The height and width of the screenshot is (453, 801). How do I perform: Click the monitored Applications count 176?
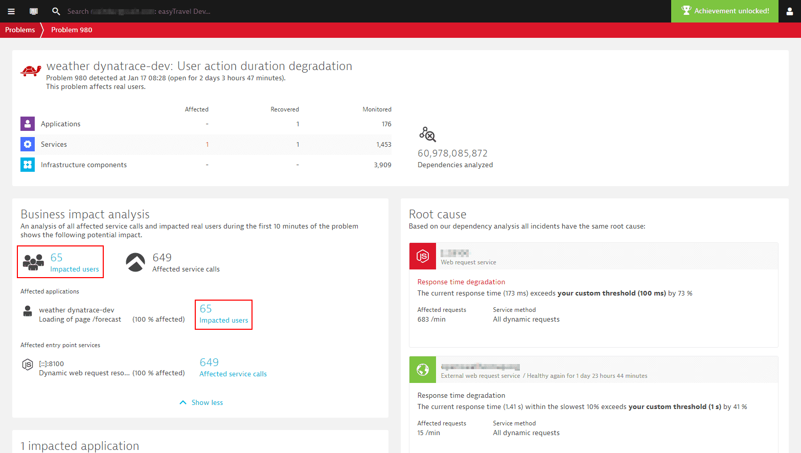pos(386,124)
